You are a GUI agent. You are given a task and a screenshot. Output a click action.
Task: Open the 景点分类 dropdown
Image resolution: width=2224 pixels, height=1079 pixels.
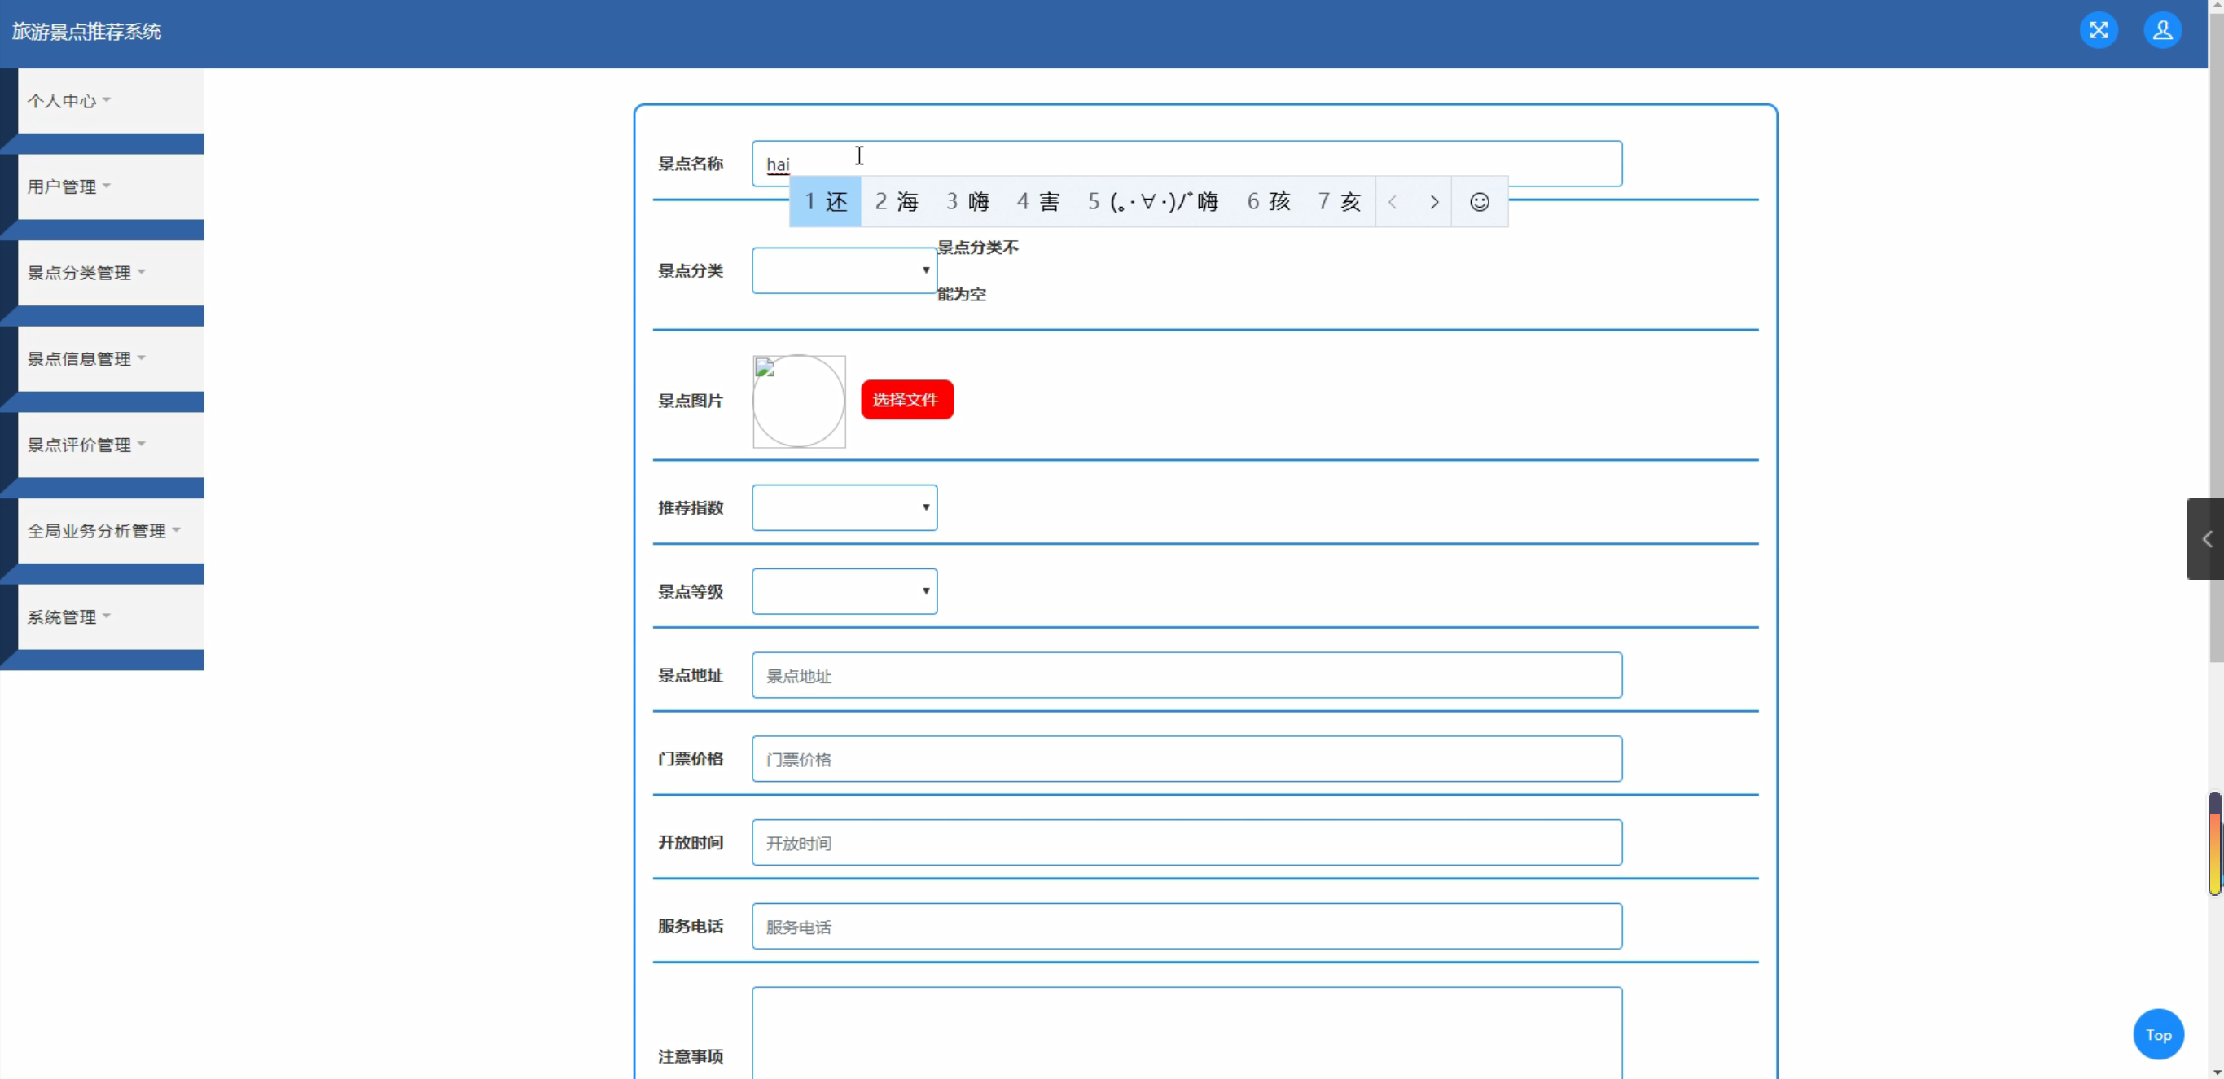[844, 271]
